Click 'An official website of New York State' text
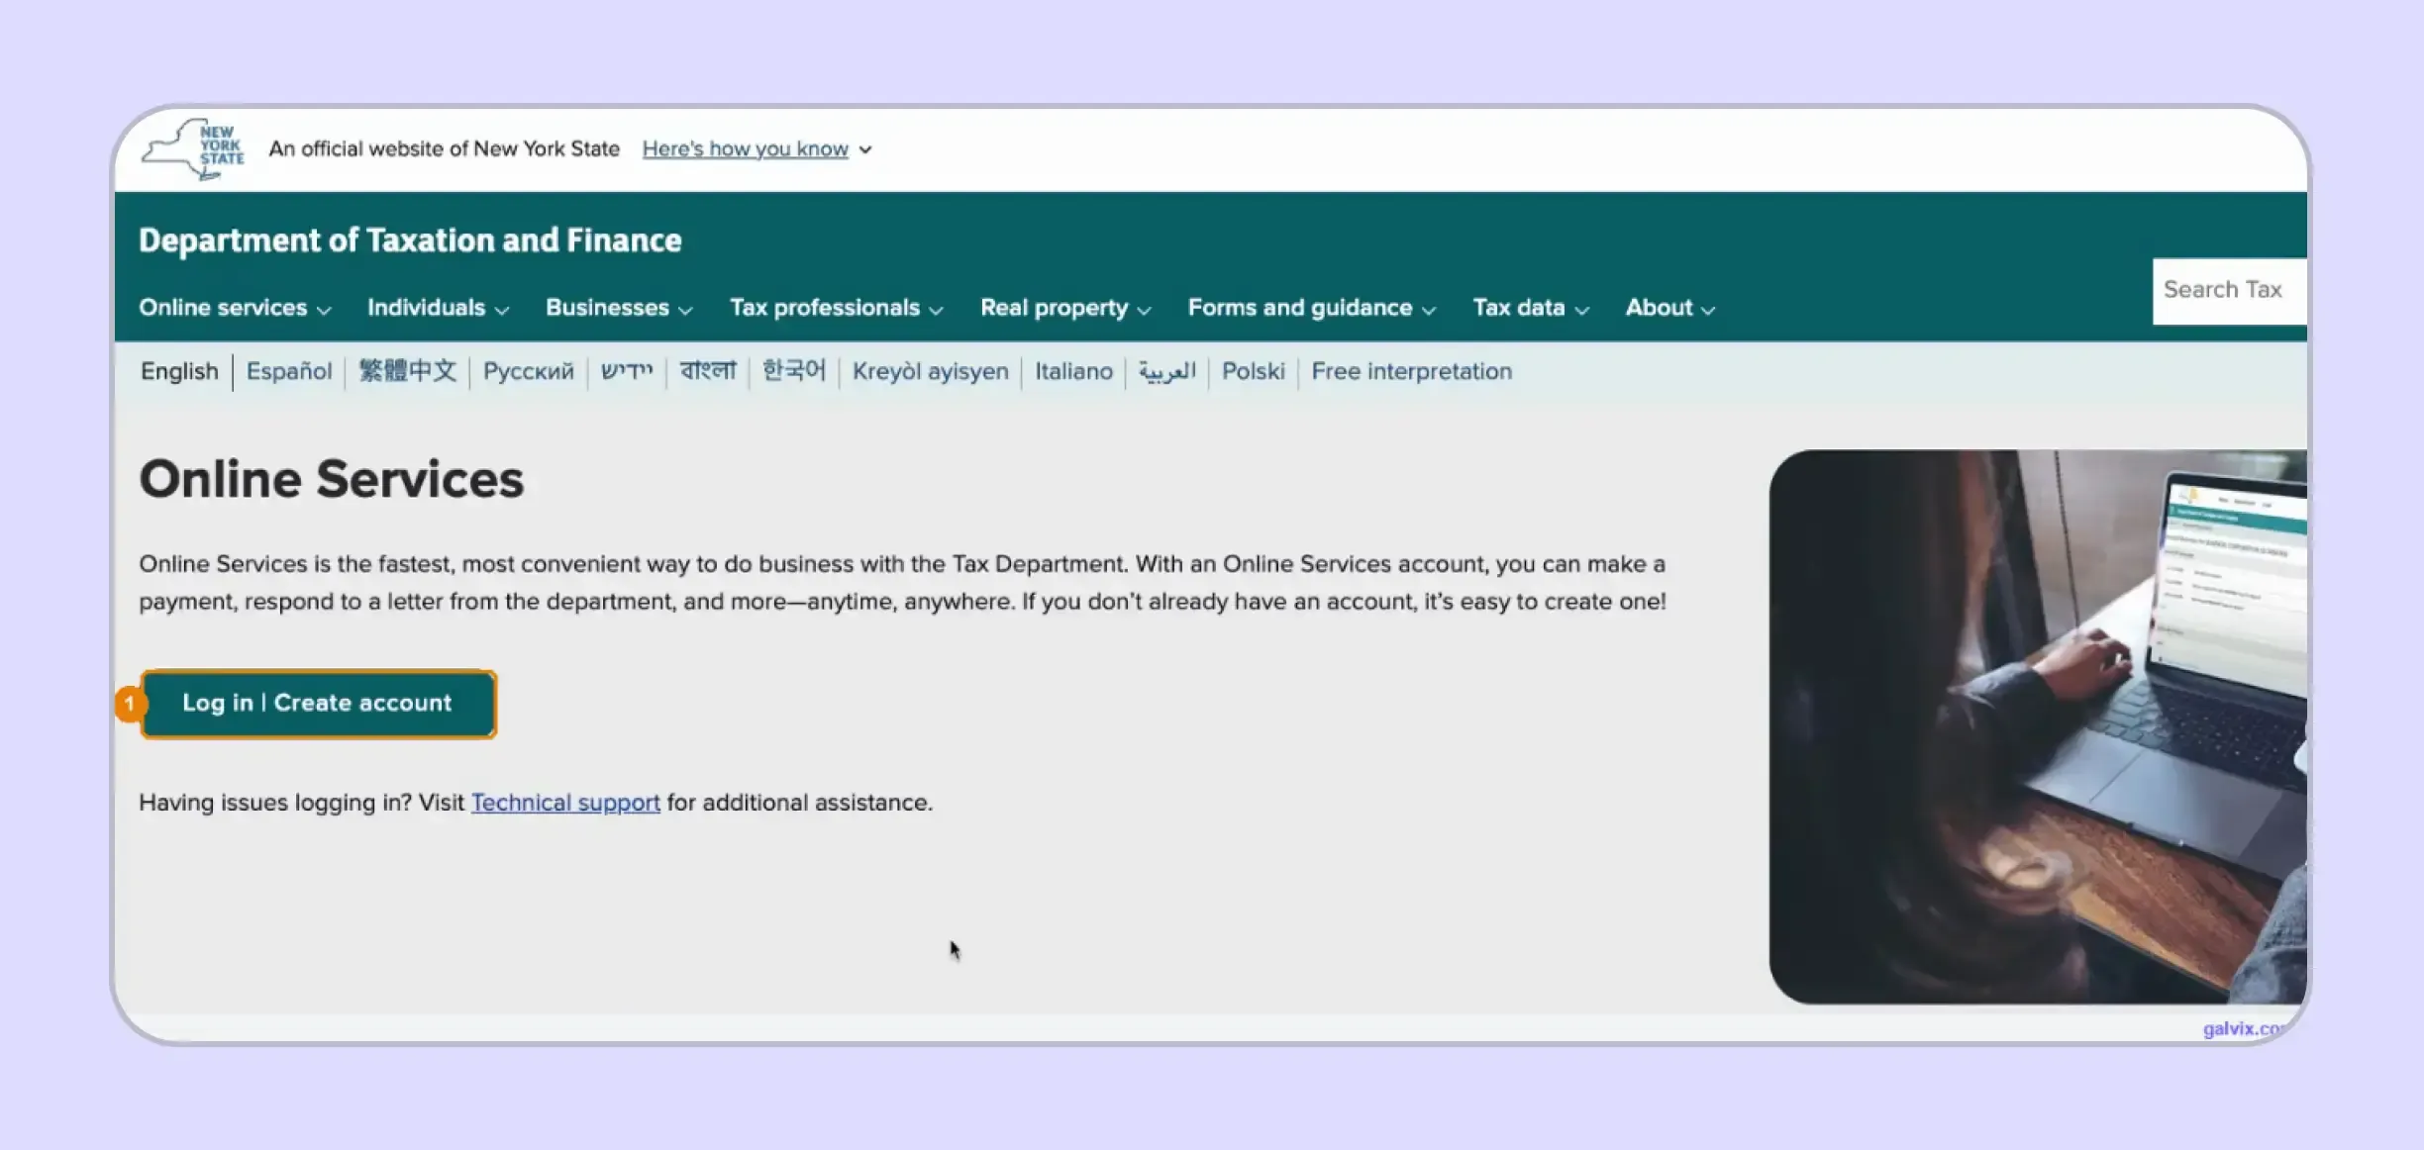Viewport: 2424px width, 1150px height. pyautogui.click(x=444, y=148)
